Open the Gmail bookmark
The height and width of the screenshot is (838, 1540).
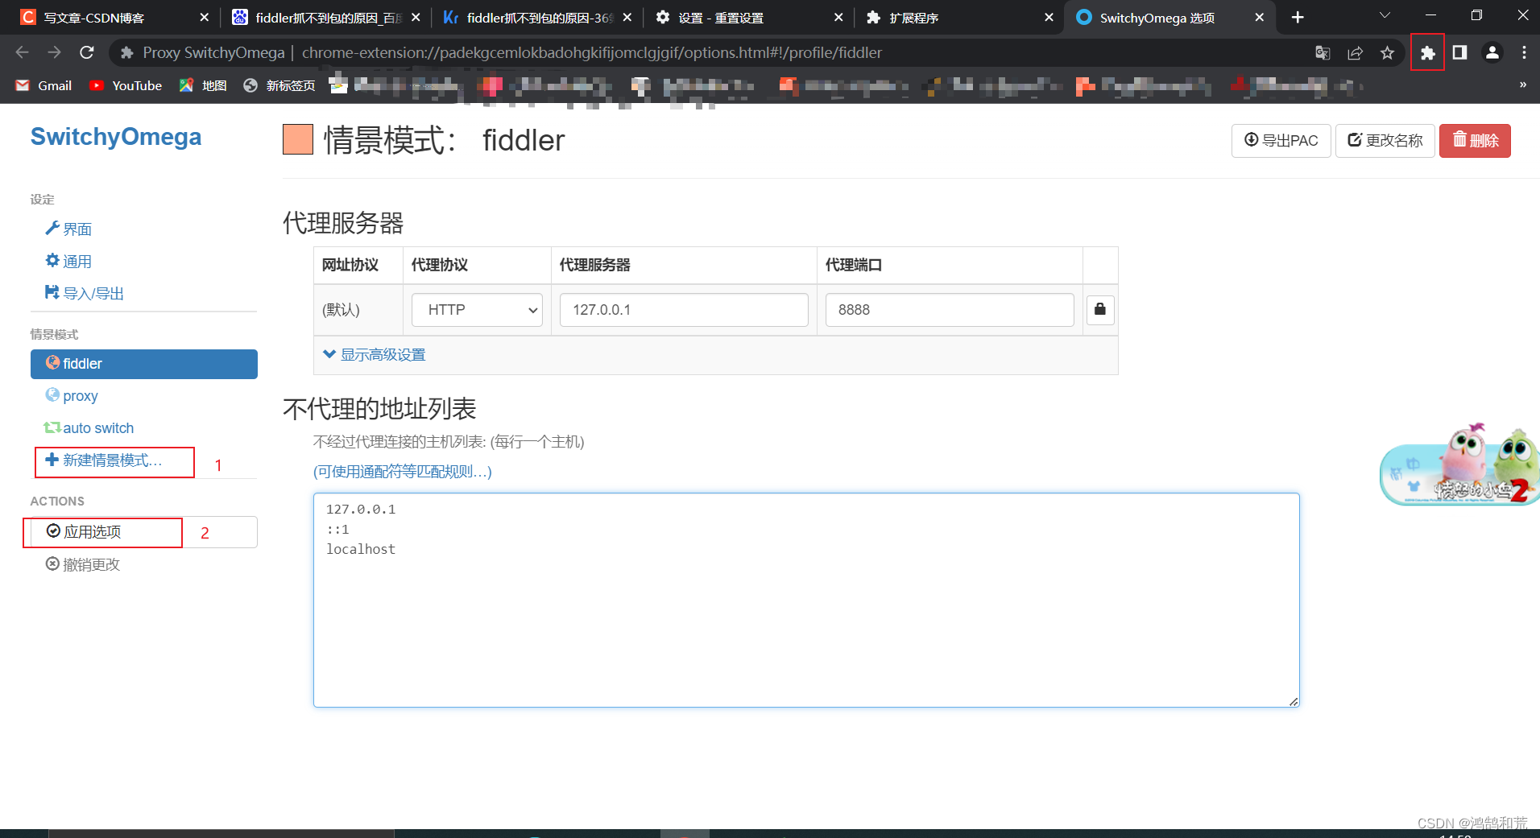(43, 85)
